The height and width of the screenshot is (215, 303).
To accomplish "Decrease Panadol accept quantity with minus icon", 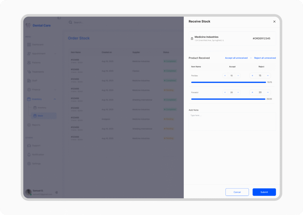I will tap(238, 92).
